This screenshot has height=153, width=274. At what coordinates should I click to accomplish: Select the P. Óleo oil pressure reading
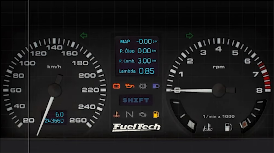(x=138, y=51)
